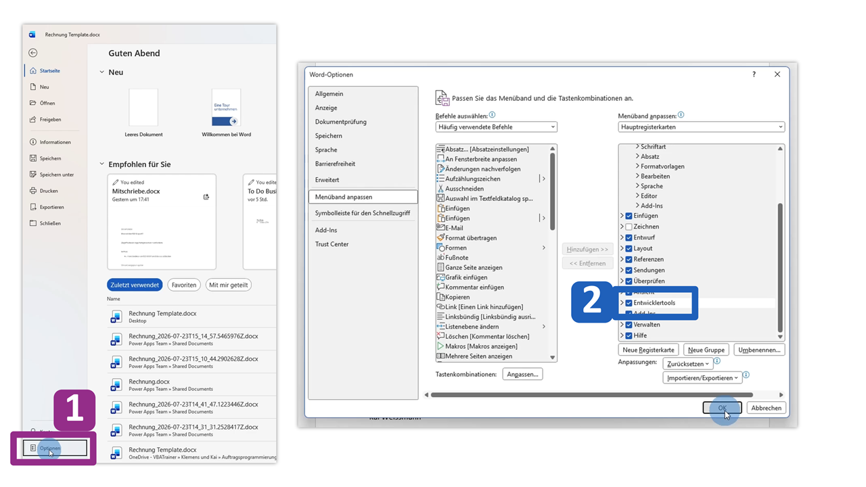Viewport: 866px width, 487px height.
Task: Click the Makros play icon in command list
Action: pyautogui.click(x=440, y=346)
